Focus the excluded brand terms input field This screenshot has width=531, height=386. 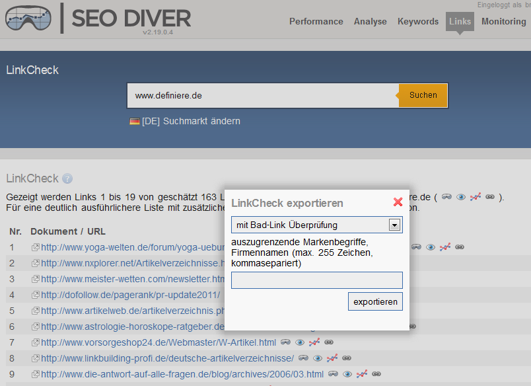pyautogui.click(x=316, y=280)
